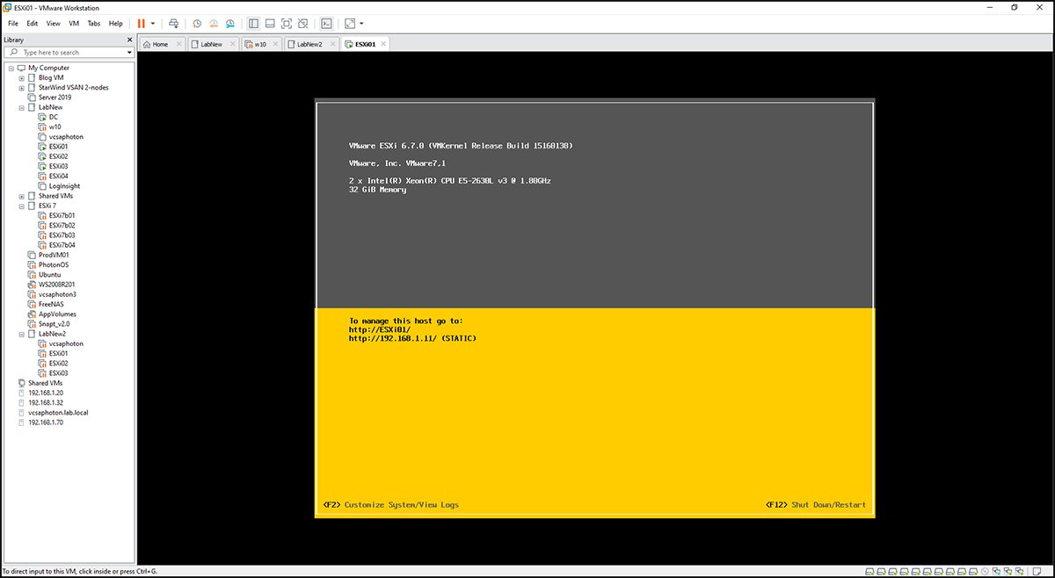Take a snapshot of the virtual machine

tap(197, 23)
